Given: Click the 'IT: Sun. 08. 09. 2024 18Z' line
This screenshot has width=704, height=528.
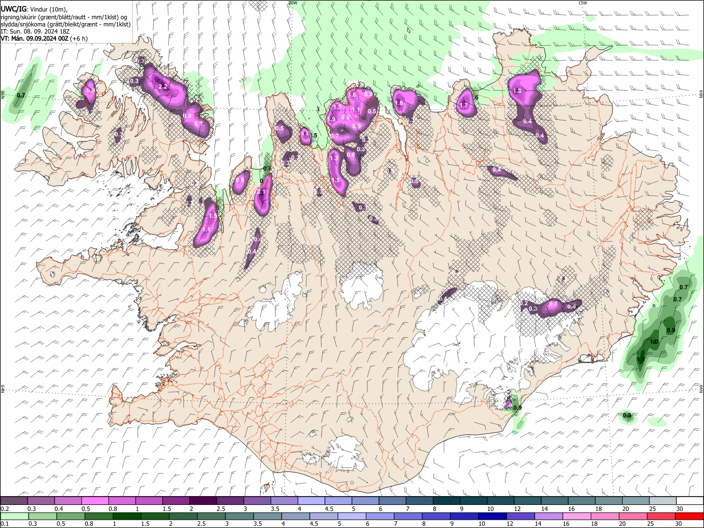Looking at the screenshot, I should pyautogui.click(x=35, y=31).
